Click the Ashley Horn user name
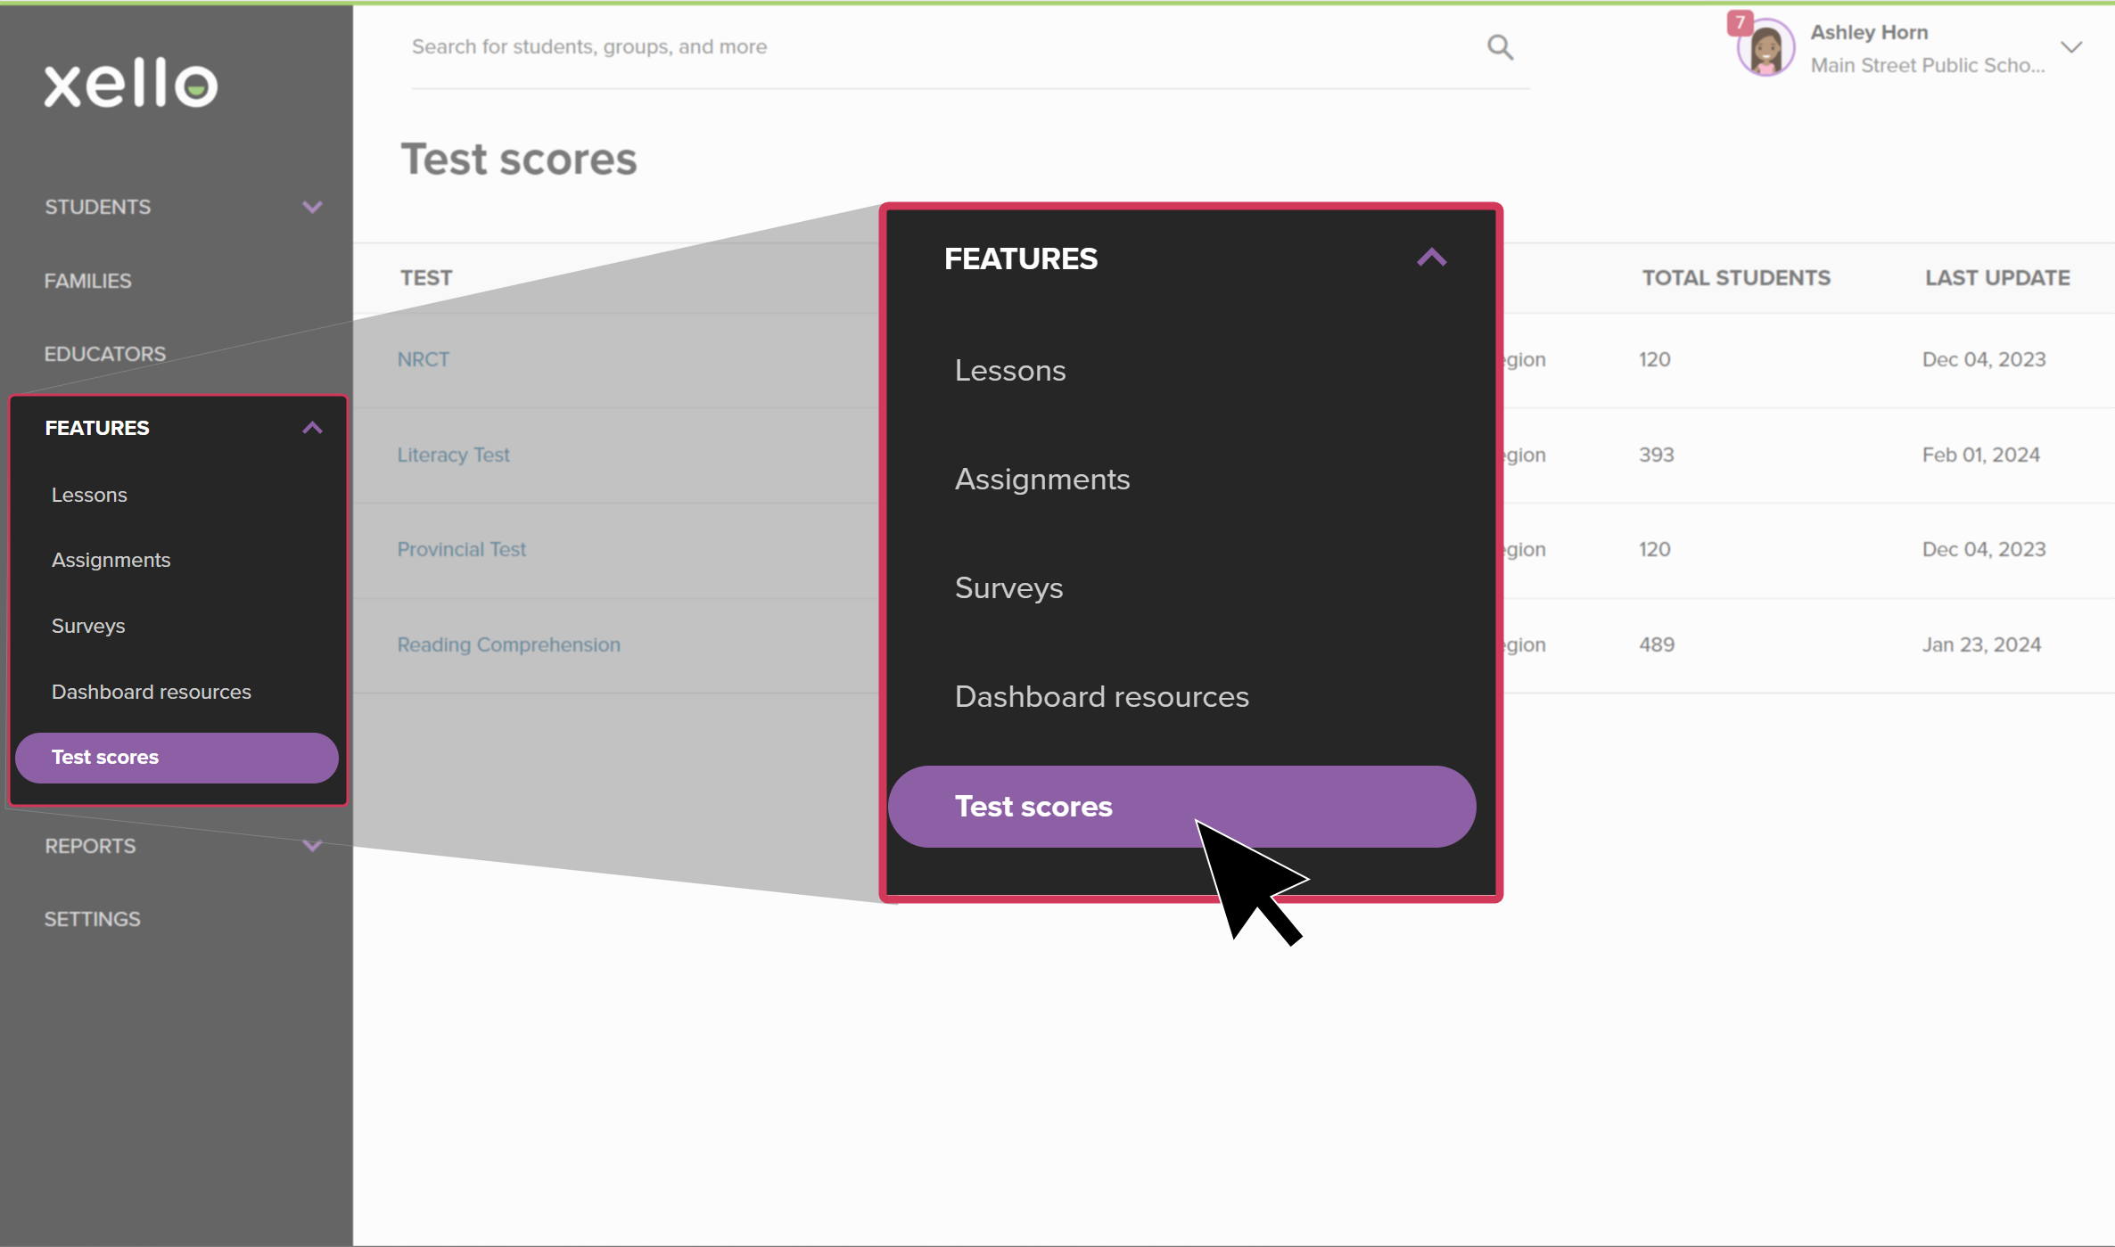 click(1869, 32)
